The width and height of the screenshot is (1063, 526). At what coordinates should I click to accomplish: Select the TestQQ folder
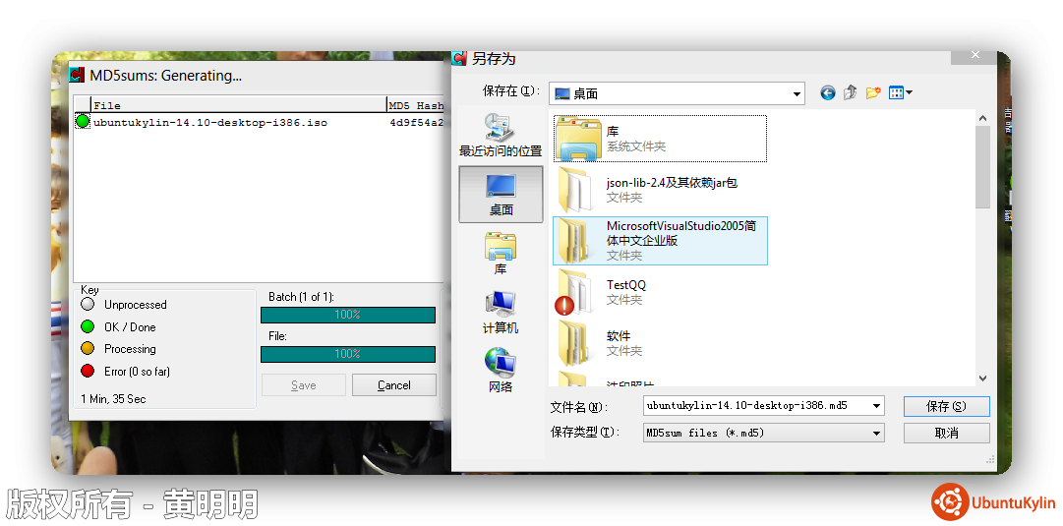[x=625, y=292]
